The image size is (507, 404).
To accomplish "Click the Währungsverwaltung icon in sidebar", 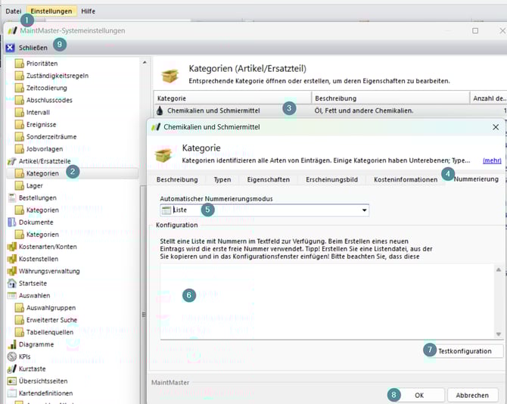I will pyautogui.click(x=12, y=271).
